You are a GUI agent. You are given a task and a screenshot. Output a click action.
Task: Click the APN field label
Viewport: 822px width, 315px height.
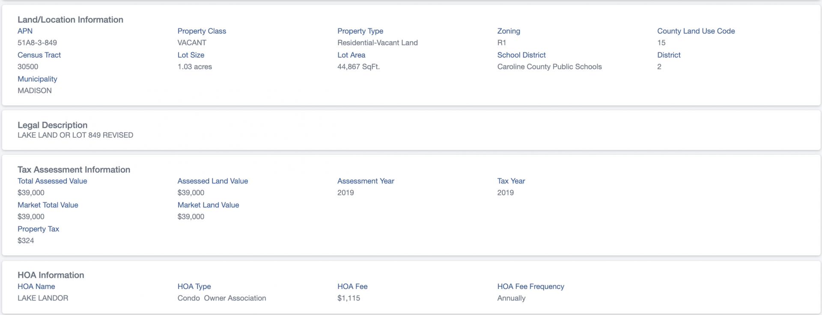tap(25, 31)
